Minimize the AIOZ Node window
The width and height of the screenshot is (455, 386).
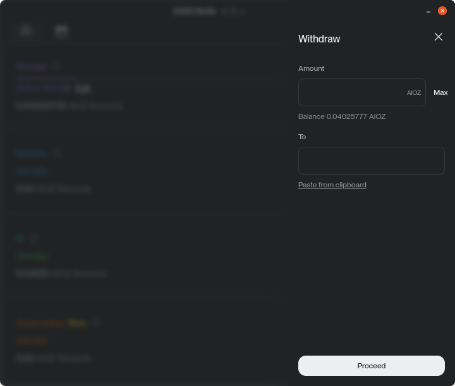tap(429, 11)
